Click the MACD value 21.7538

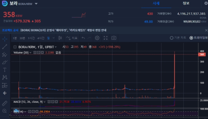[x=64, y=102]
